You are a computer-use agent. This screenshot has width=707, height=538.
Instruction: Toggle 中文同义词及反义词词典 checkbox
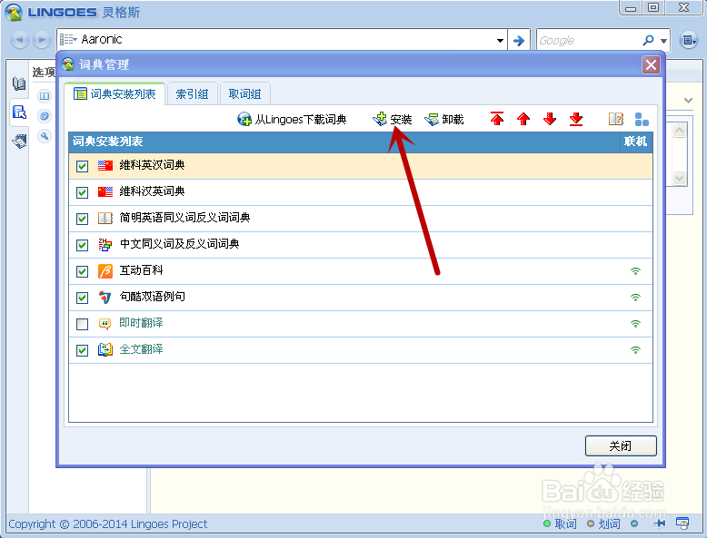point(82,245)
